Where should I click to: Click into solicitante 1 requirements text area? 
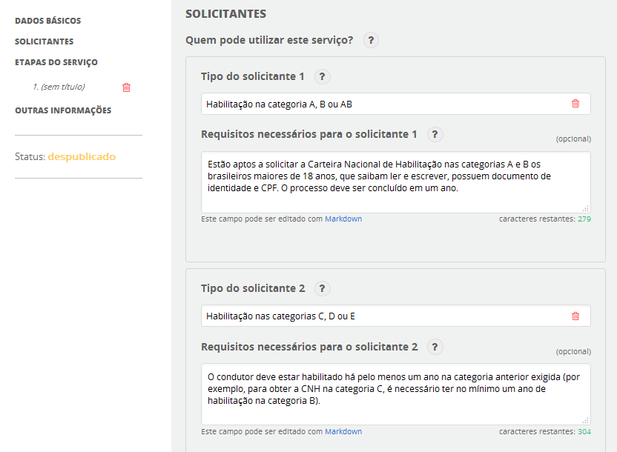click(x=395, y=182)
